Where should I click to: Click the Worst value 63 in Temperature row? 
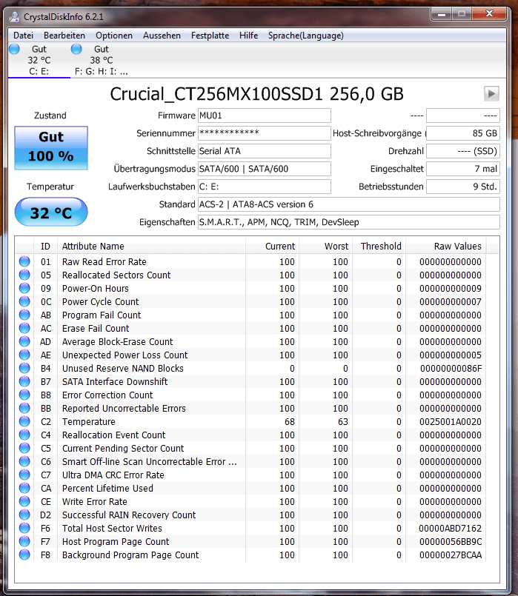342,421
